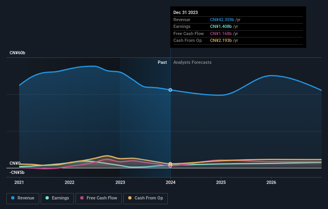Click the 2021 x-axis label
Image resolution: width=328 pixels, height=209 pixels.
pos(19,183)
